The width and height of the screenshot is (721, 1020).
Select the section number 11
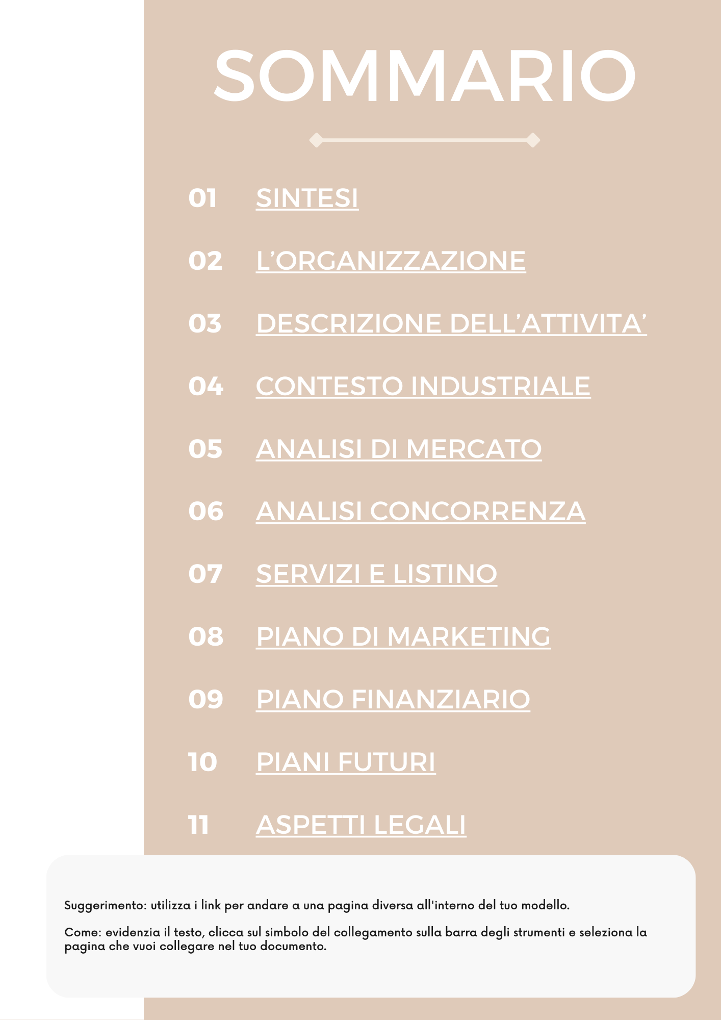point(199,825)
